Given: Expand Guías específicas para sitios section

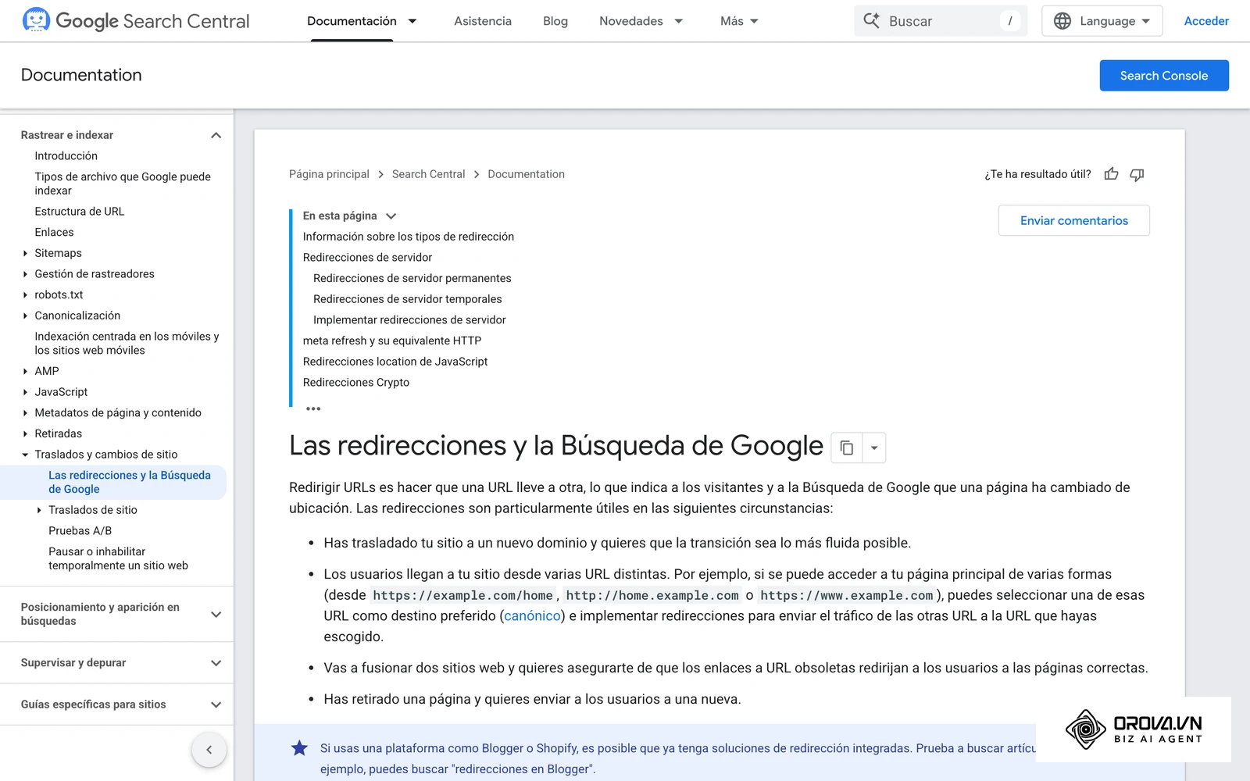Looking at the screenshot, I should point(216,704).
